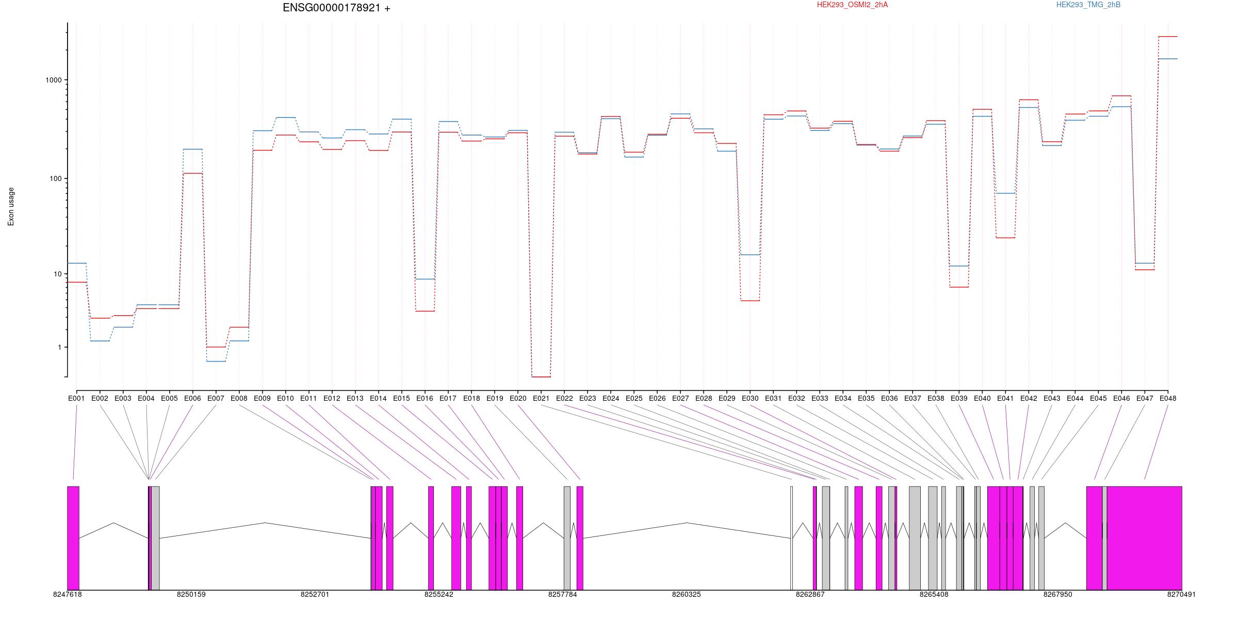
Task: Click genomic coordinate 8247618
Action: tap(67, 594)
